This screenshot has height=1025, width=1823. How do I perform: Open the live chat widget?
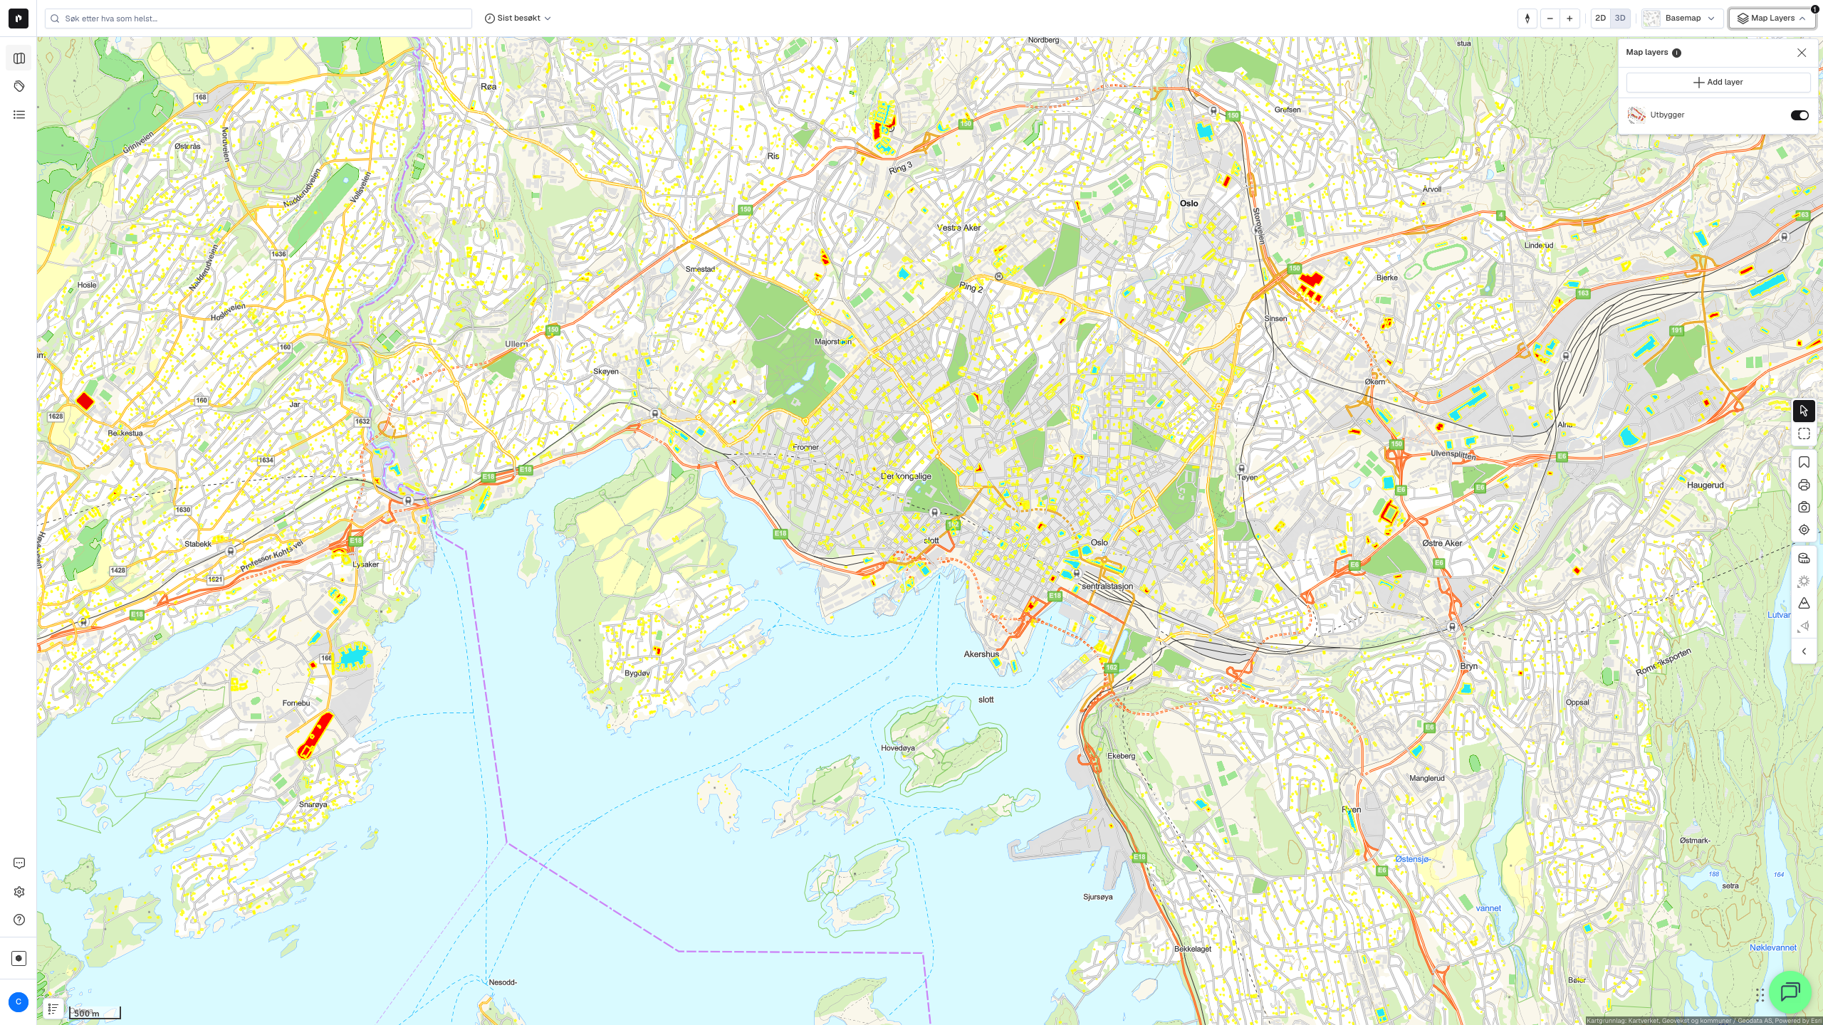1790,992
